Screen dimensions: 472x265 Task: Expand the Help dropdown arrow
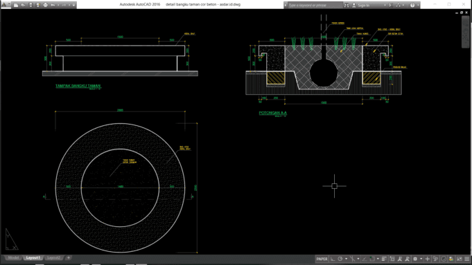pyautogui.click(x=418, y=5)
